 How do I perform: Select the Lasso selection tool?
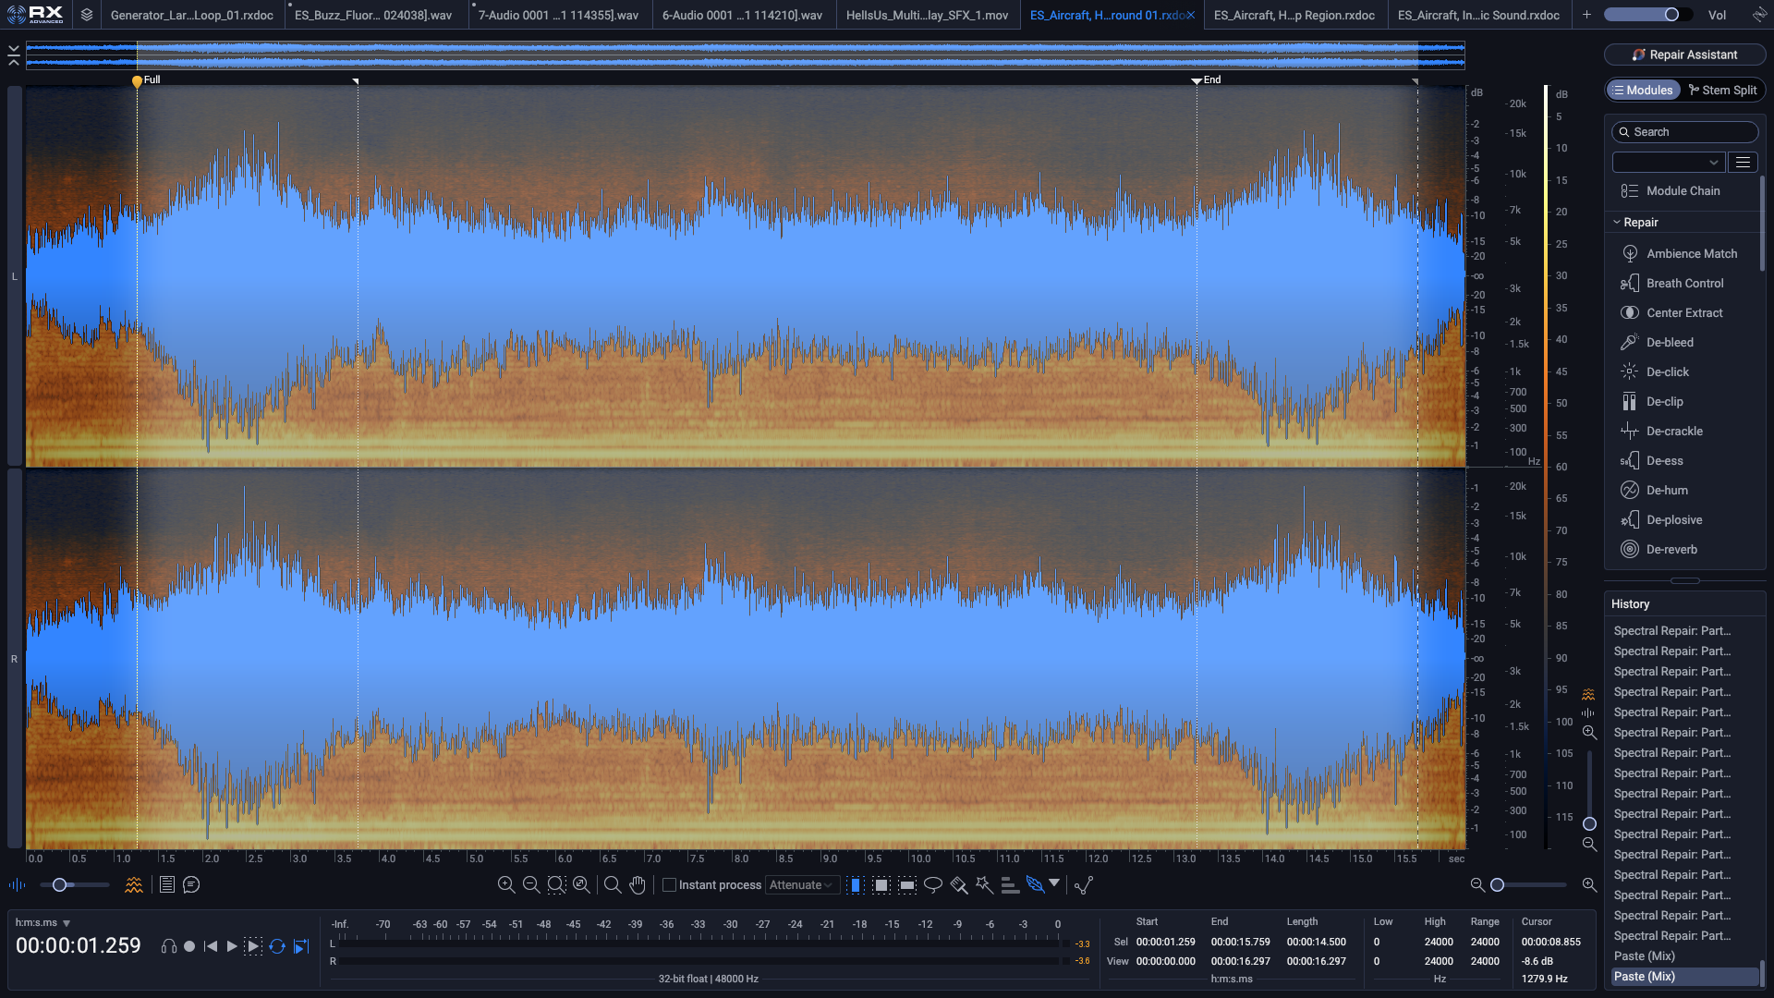pyautogui.click(x=933, y=885)
